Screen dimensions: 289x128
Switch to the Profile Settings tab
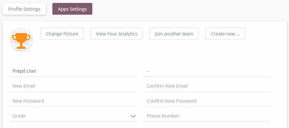point(24,9)
